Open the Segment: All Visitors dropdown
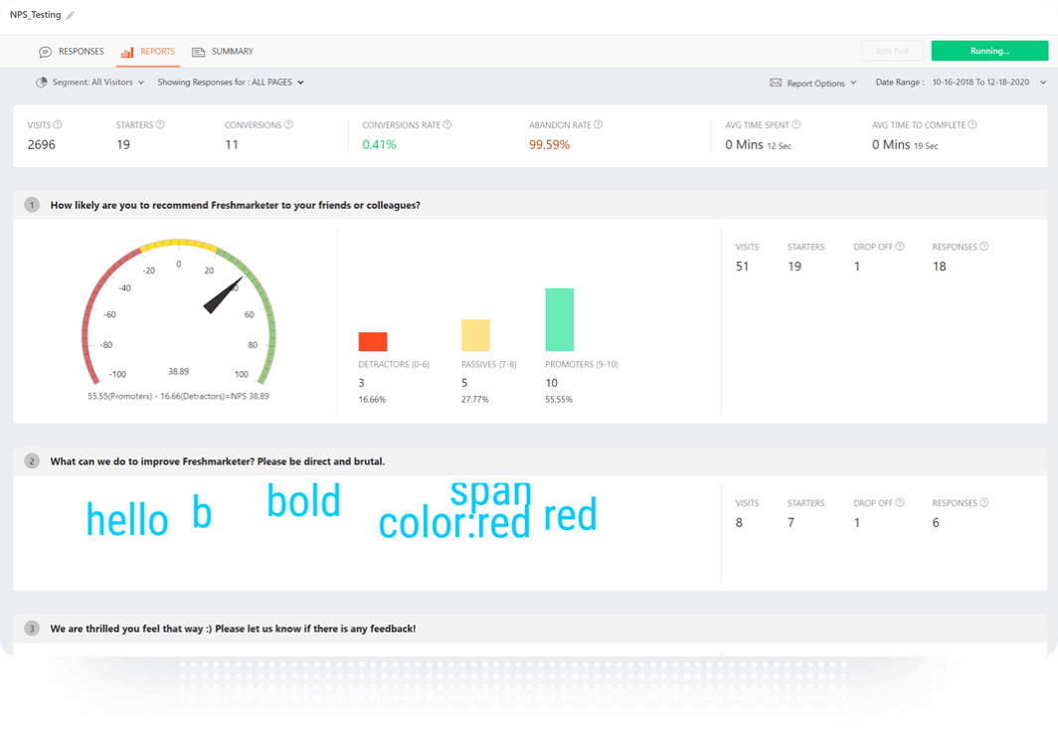 tap(90, 83)
